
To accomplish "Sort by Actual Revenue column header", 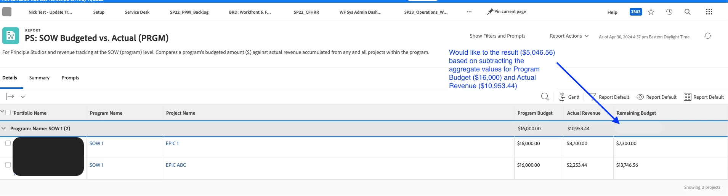I will 584,113.
